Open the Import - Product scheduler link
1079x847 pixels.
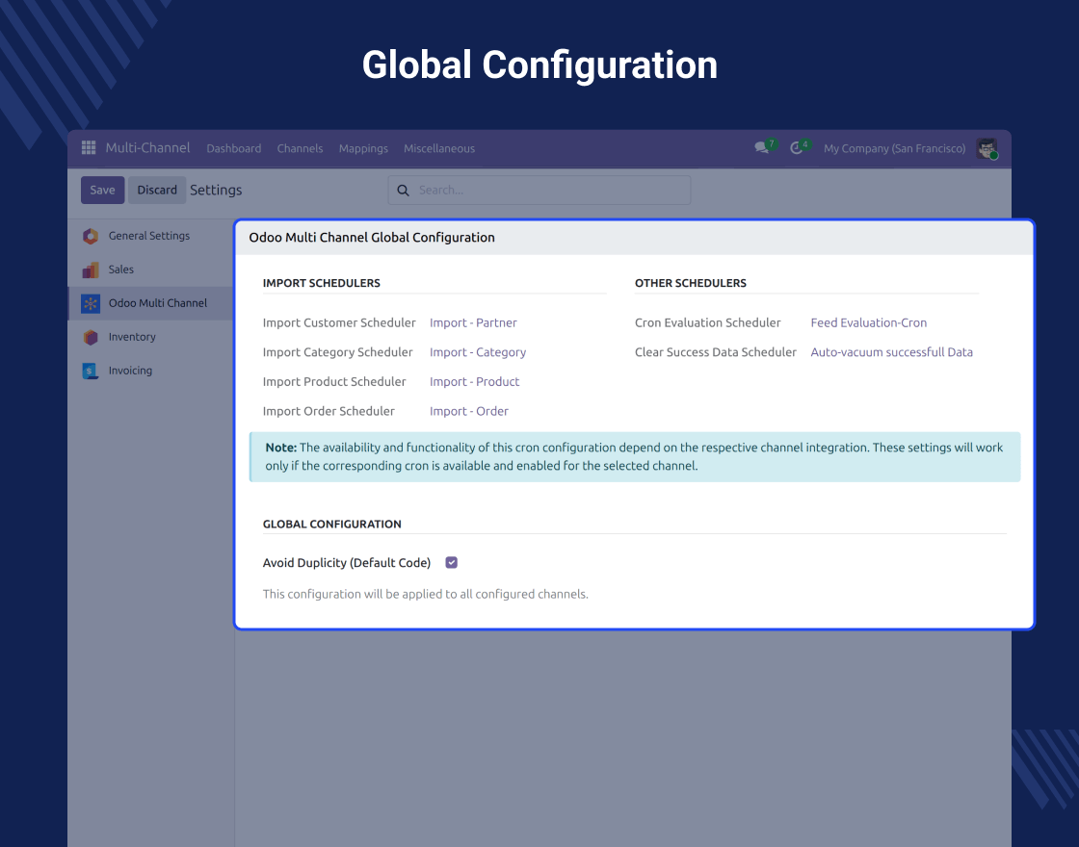474,381
